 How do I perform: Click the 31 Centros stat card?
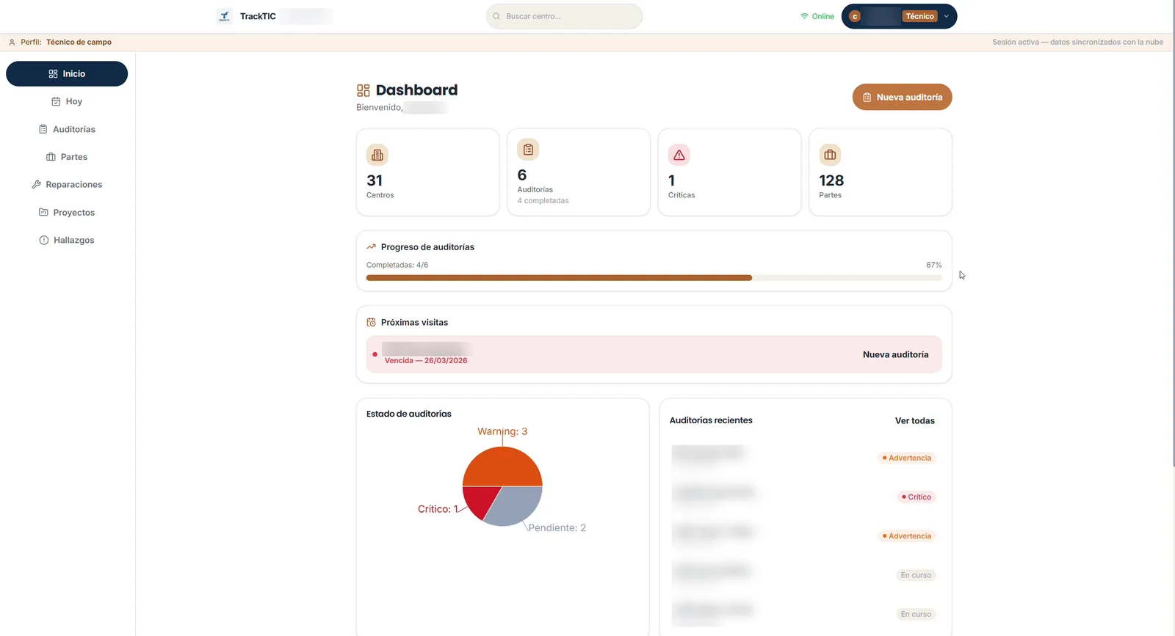pyautogui.click(x=427, y=172)
